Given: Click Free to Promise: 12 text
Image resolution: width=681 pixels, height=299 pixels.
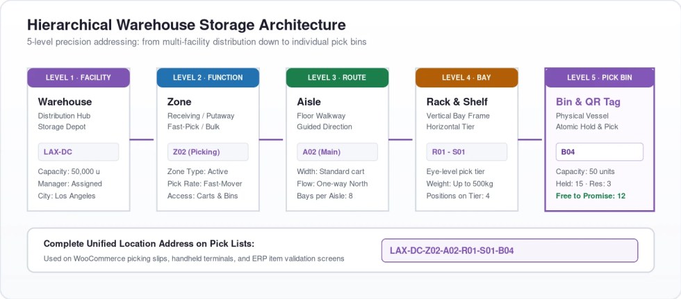Looking at the screenshot, I should point(591,196).
